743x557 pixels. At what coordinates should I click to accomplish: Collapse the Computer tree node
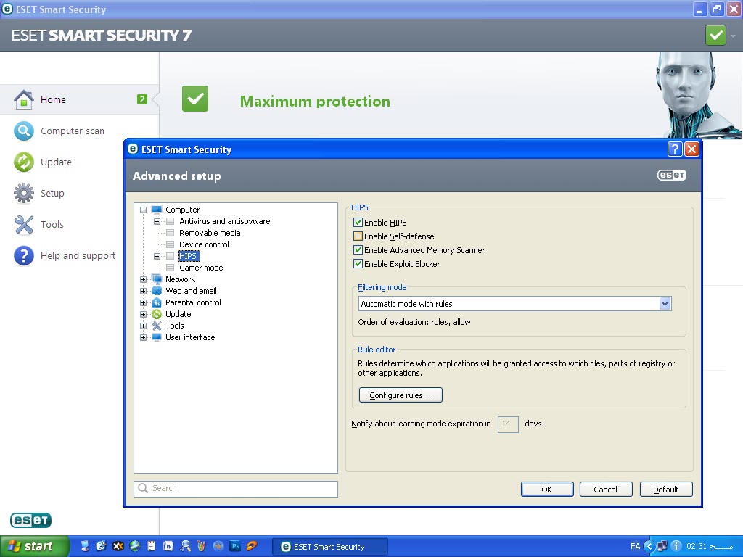point(143,210)
